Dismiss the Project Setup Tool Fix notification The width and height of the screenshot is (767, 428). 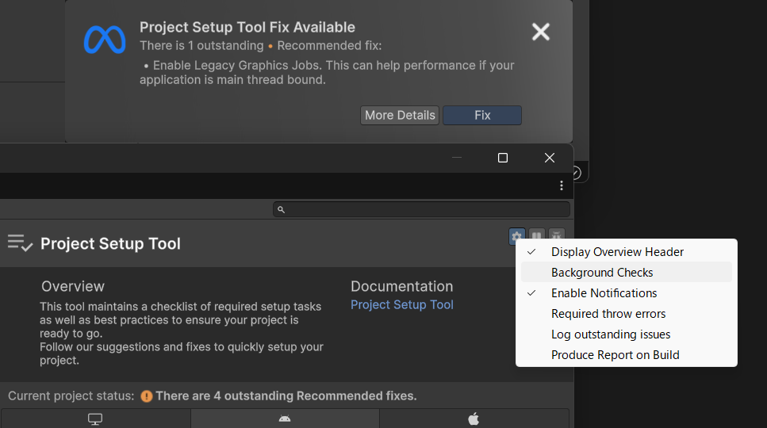click(540, 32)
